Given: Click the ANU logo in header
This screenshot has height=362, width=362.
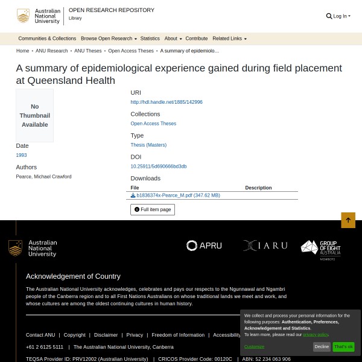Looking at the screenshot, I should tap(39, 16).
